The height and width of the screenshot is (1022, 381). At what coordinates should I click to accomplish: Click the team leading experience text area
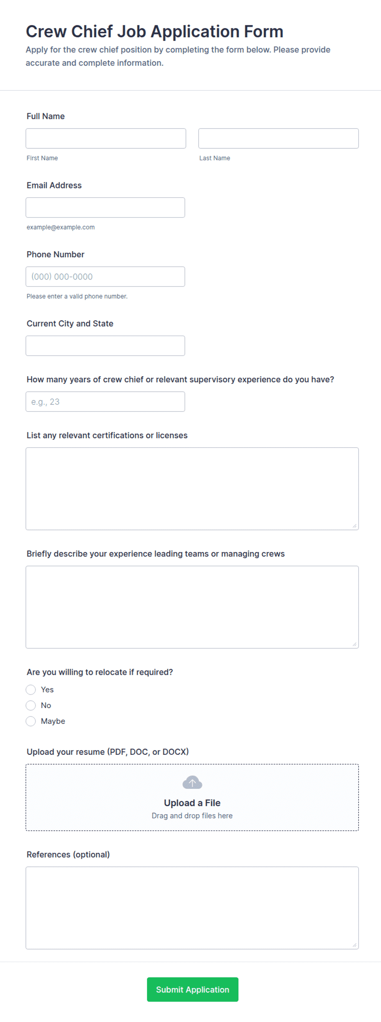click(192, 607)
